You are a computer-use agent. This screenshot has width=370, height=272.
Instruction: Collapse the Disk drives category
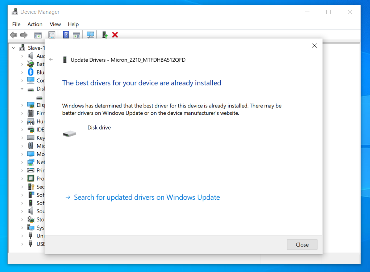point(22,89)
